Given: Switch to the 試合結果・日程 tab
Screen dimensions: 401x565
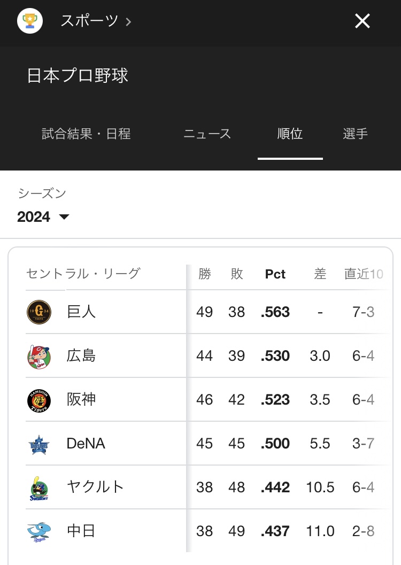Looking at the screenshot, I should 86,134.
